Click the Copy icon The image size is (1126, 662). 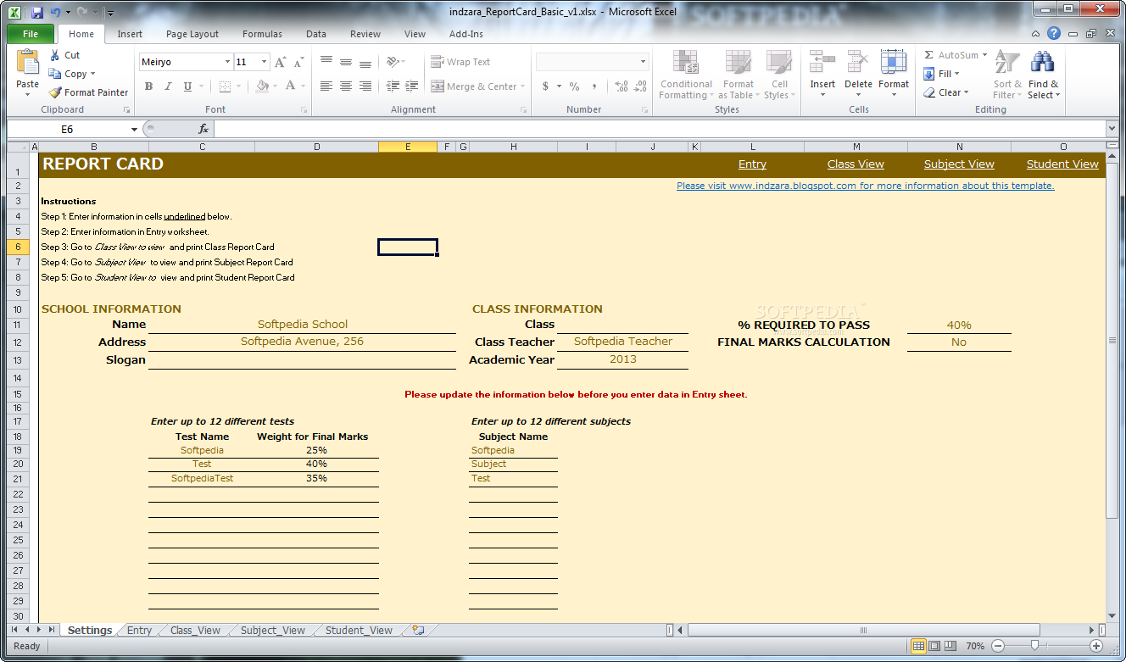point(55,74)
